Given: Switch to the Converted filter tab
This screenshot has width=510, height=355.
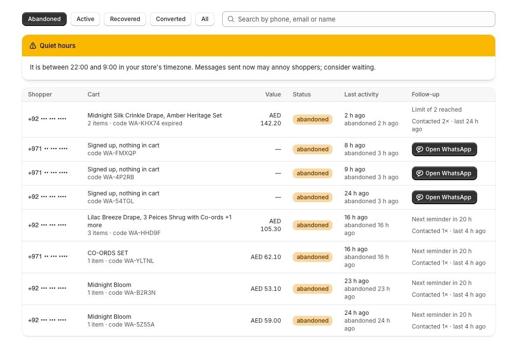Looking at the screenshot, I should coord(171,19).
